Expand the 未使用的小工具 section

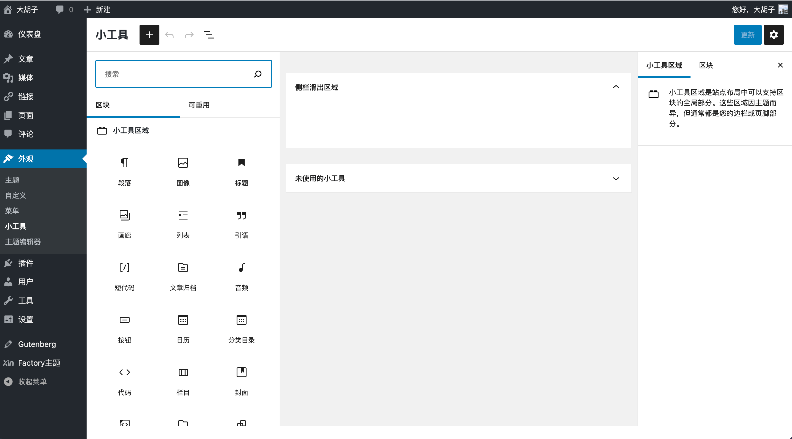tap(616, 178)
